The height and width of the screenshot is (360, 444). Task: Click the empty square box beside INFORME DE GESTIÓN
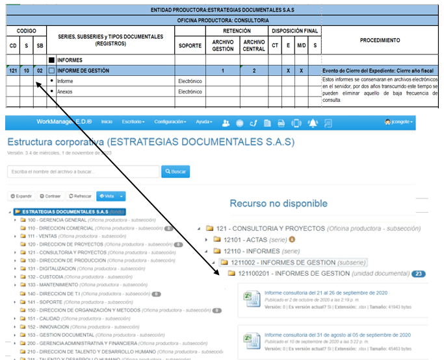pos(51,71)
